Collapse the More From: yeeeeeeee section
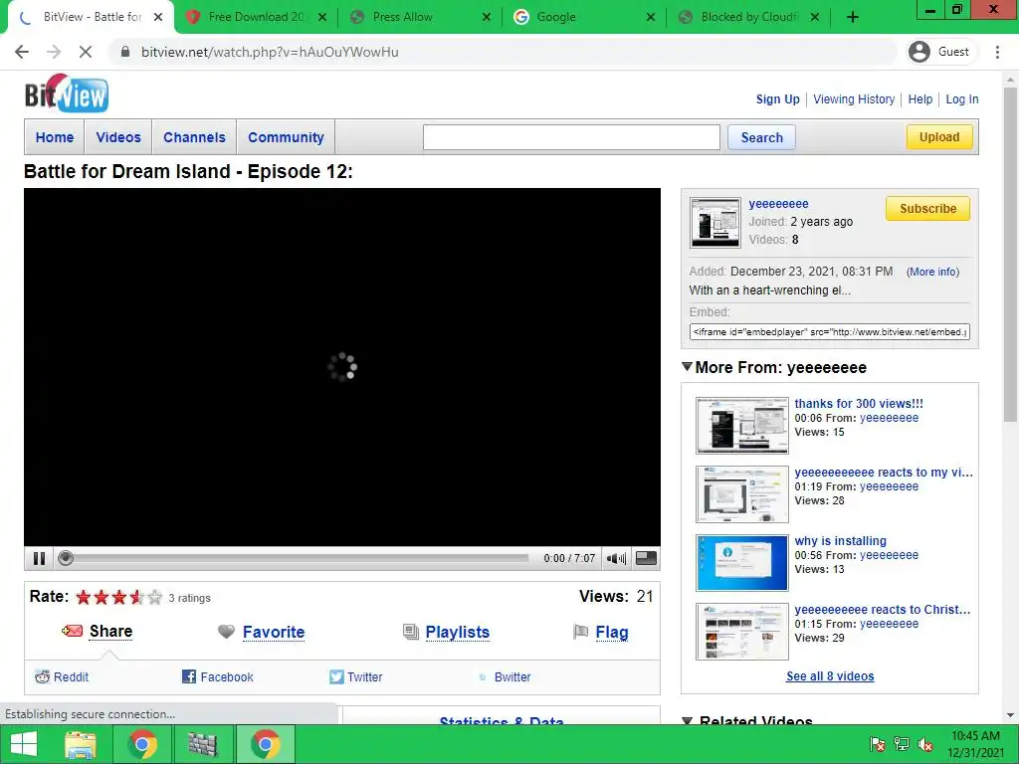1019x764 pixels. click(687, 366)
